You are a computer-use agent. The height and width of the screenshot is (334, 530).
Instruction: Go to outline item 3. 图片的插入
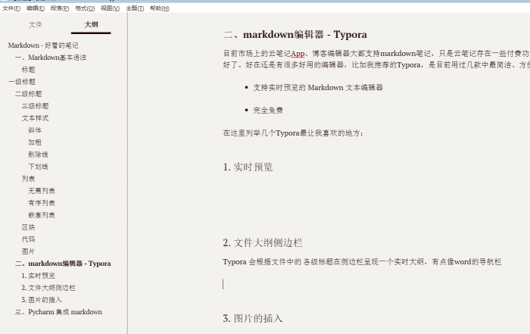point(42,300)
